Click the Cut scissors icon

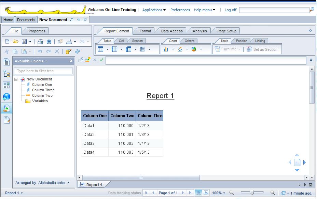pos(7,51)
